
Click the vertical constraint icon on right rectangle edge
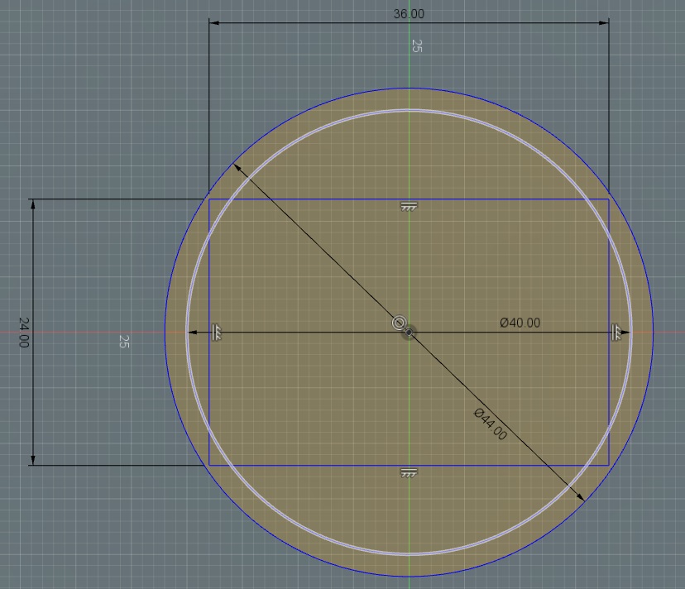coord(616,332)
